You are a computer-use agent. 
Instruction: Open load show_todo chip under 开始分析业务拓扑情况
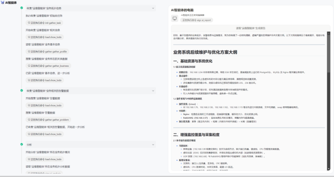pos(44,159)
